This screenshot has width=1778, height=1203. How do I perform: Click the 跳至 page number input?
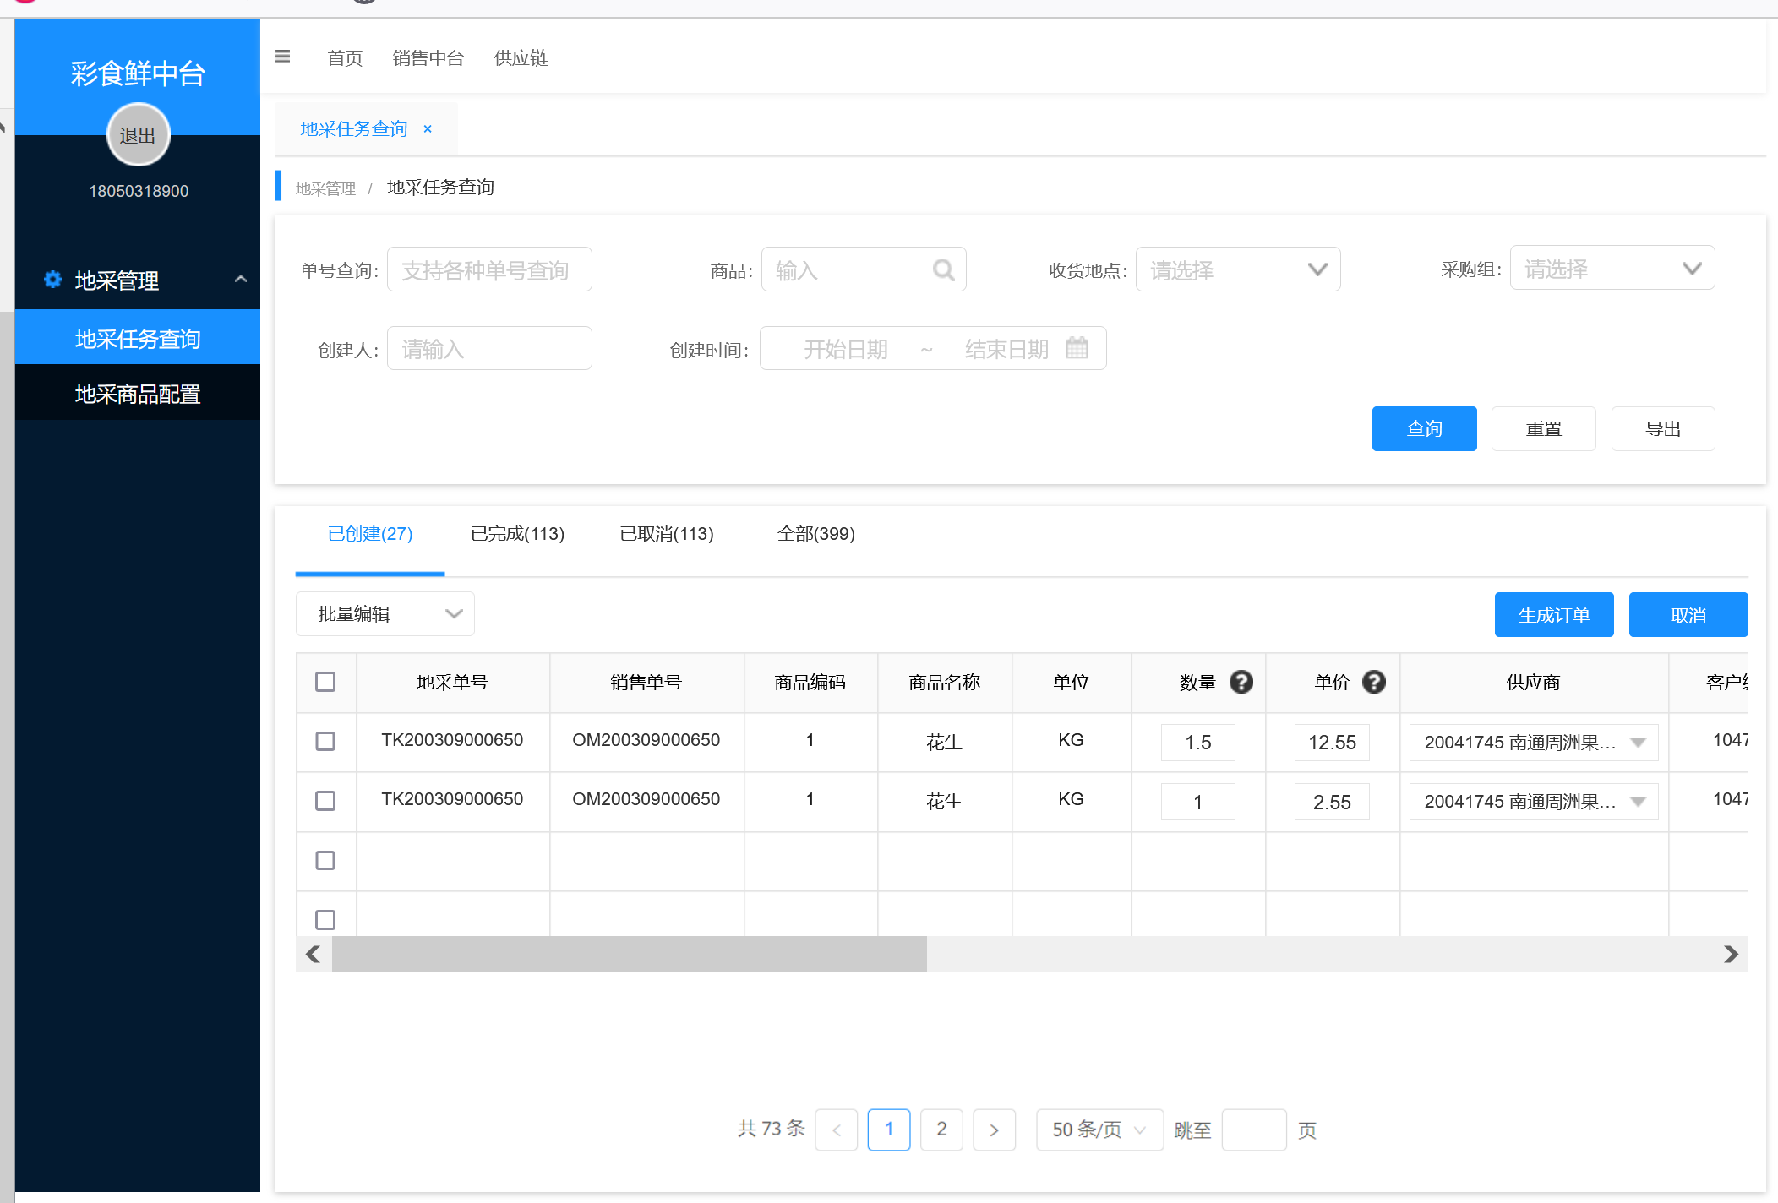1254,1130
